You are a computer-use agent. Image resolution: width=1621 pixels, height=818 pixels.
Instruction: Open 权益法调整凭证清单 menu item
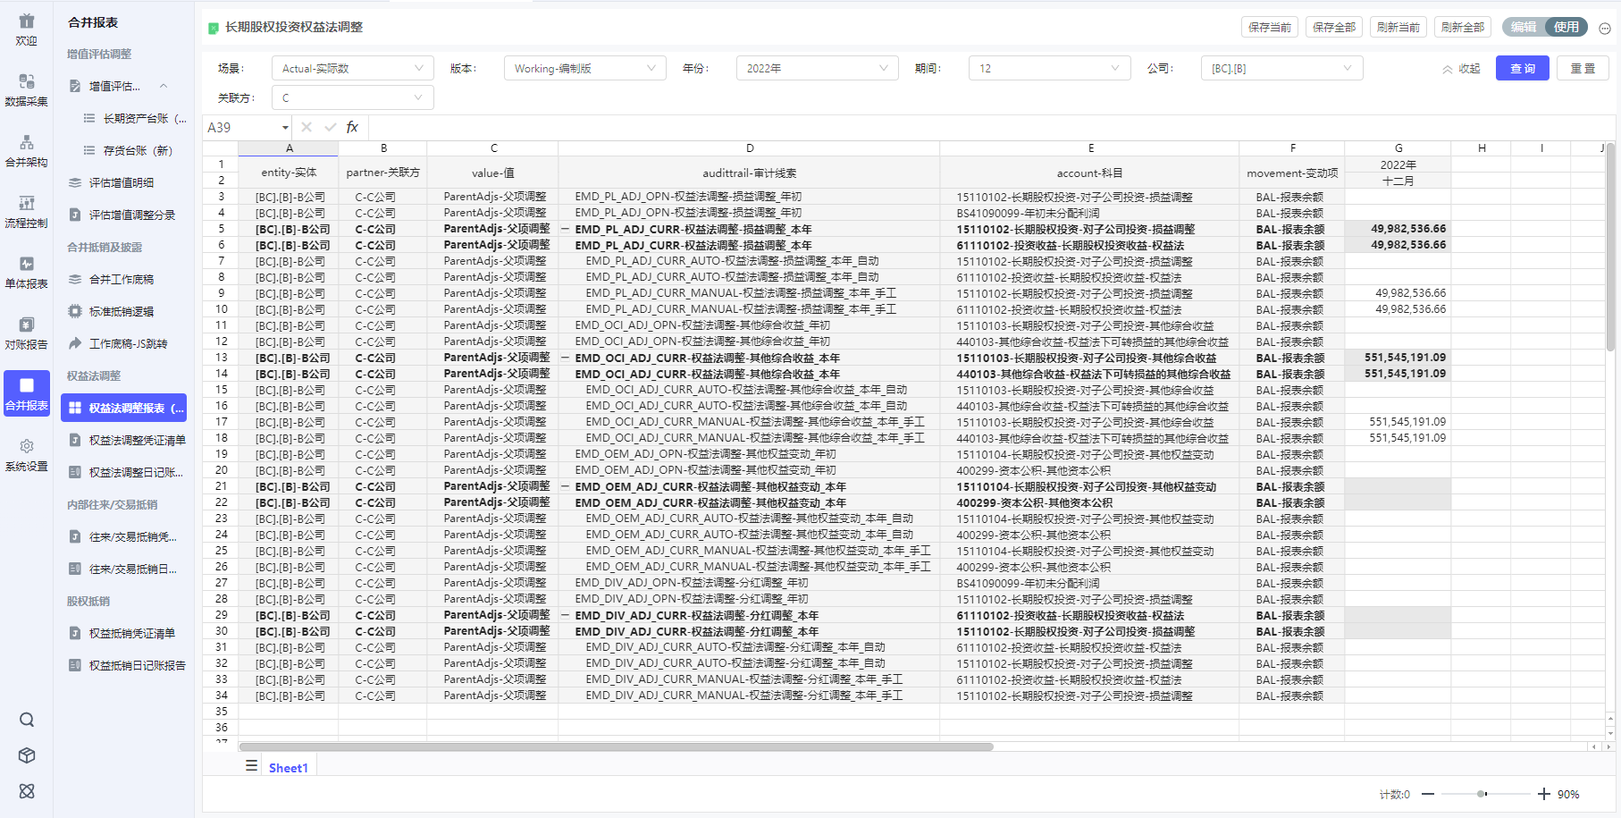coord(137,440)
